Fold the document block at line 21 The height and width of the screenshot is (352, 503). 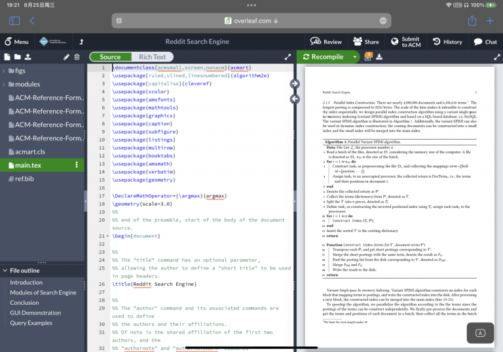point(106,236)
